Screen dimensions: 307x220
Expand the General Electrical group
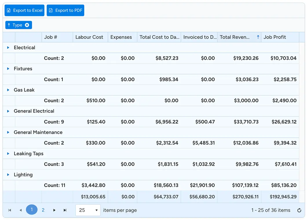pos(8,111)
